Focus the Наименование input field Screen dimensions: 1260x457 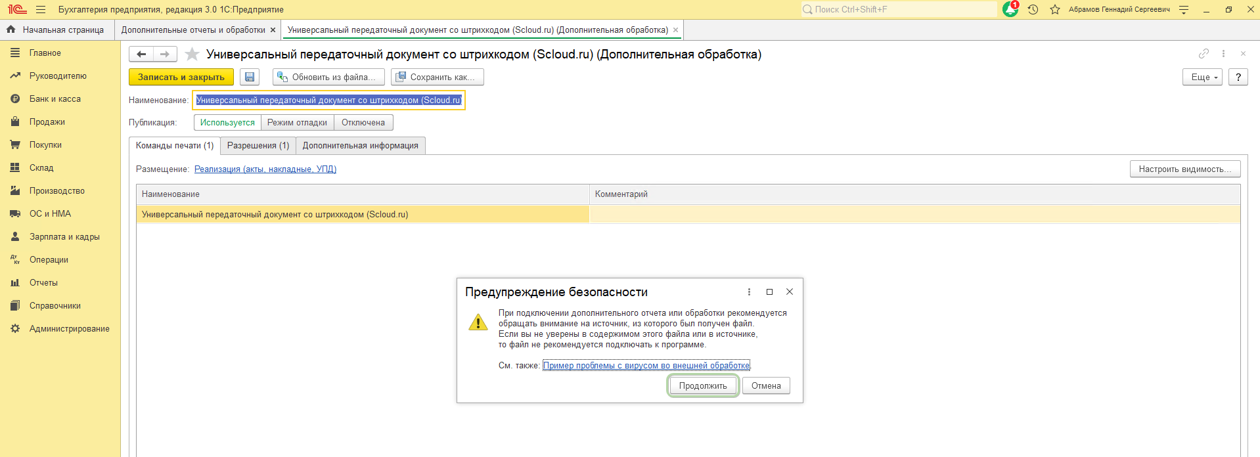328,100
